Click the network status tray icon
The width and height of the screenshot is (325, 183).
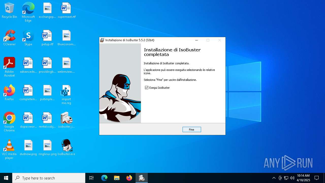point(286,178)
